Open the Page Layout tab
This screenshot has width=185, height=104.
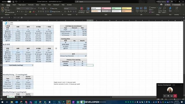22,5
